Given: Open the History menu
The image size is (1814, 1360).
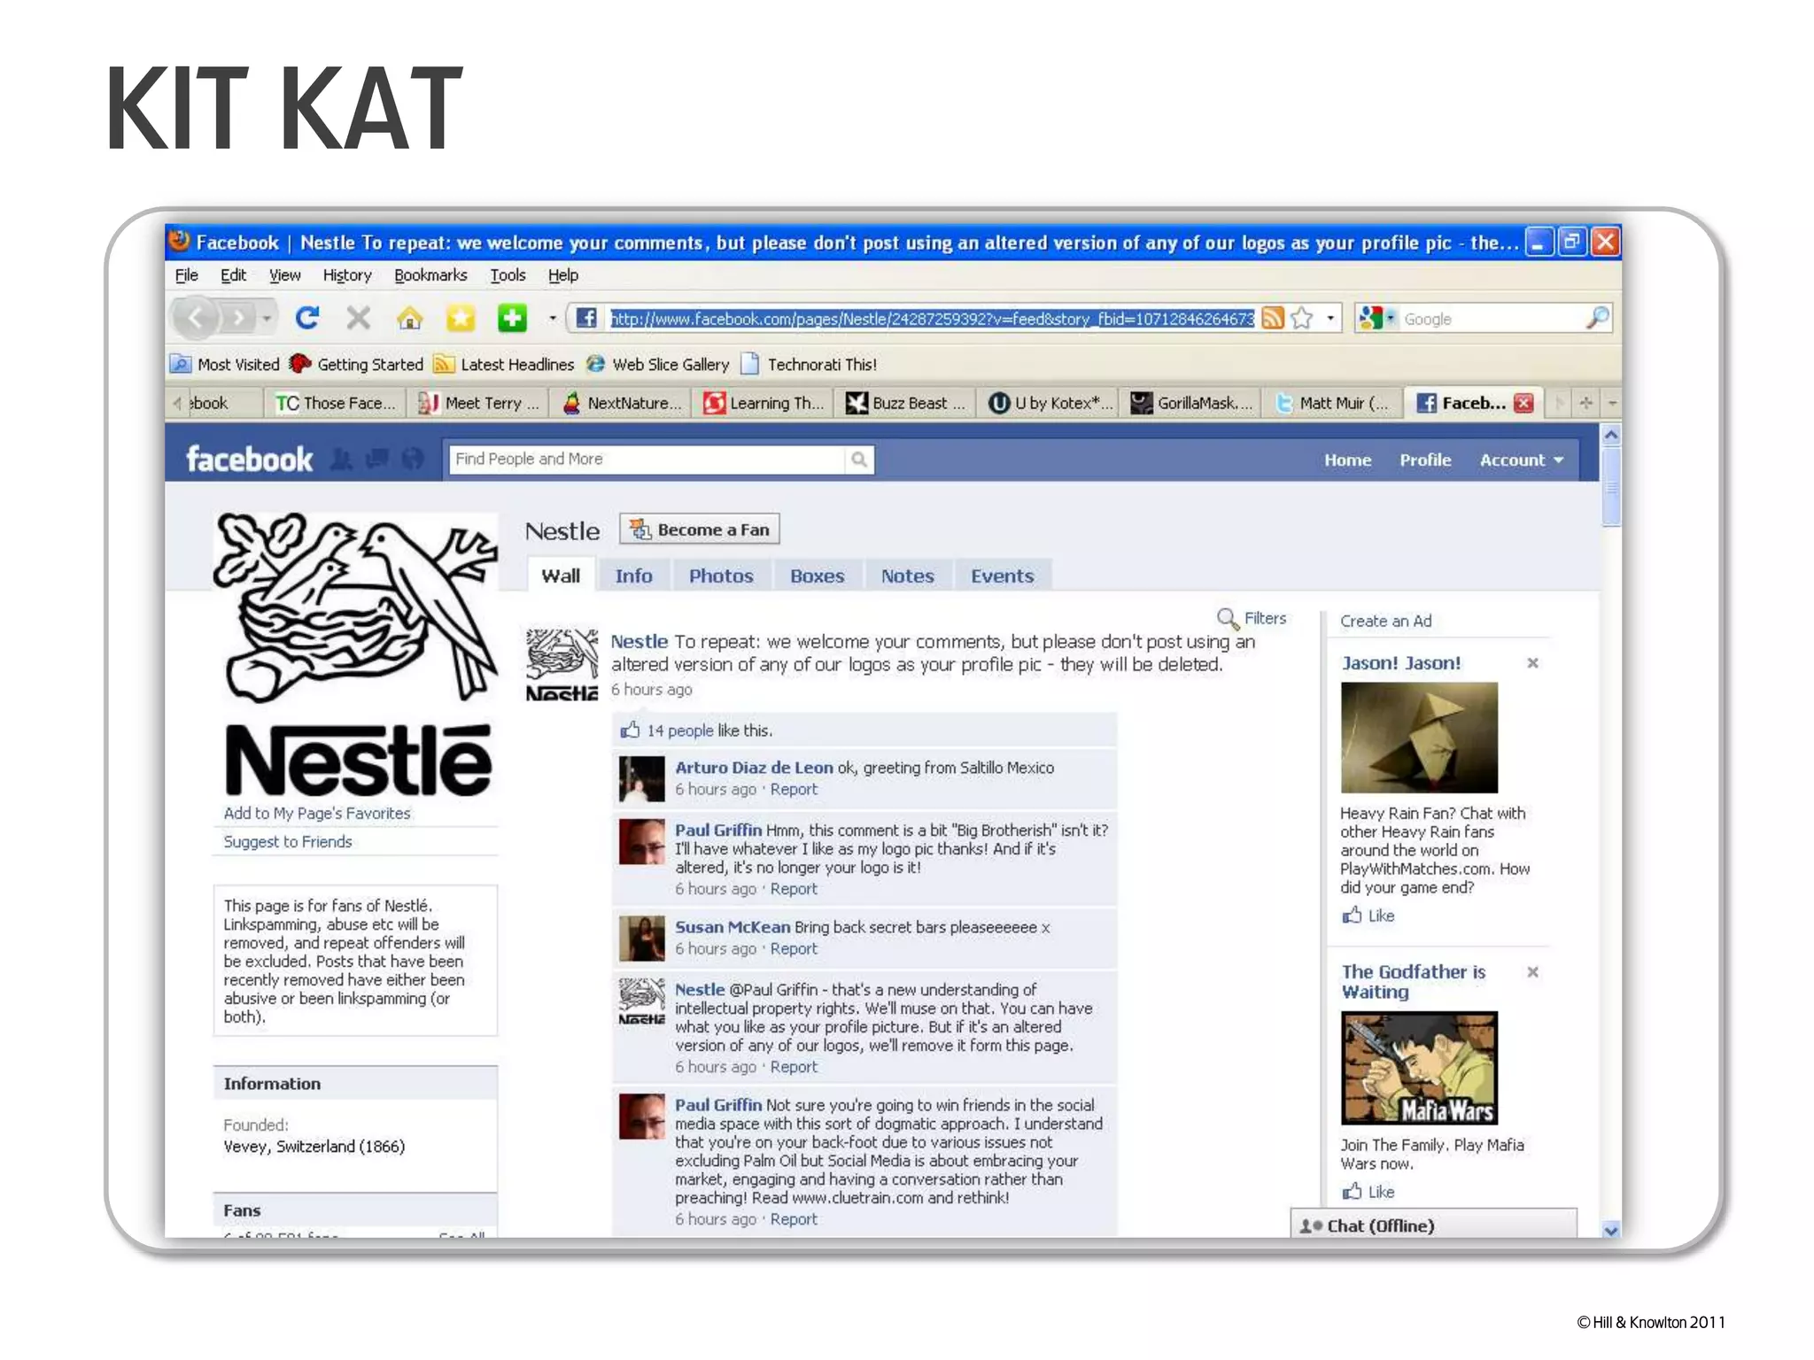Looking at the screenshot, I should [346, 275].
